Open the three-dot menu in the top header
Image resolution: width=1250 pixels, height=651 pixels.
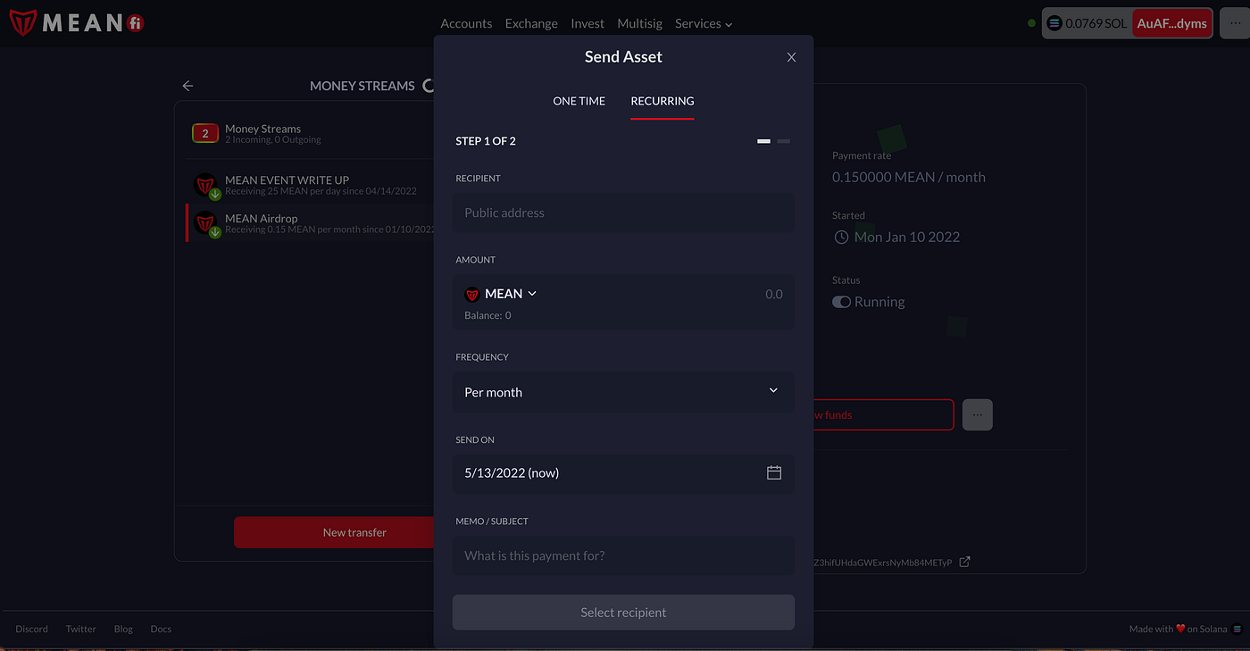(x=1236, y=23)
